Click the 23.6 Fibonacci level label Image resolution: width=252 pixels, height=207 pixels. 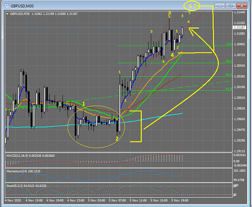point(229,44)
